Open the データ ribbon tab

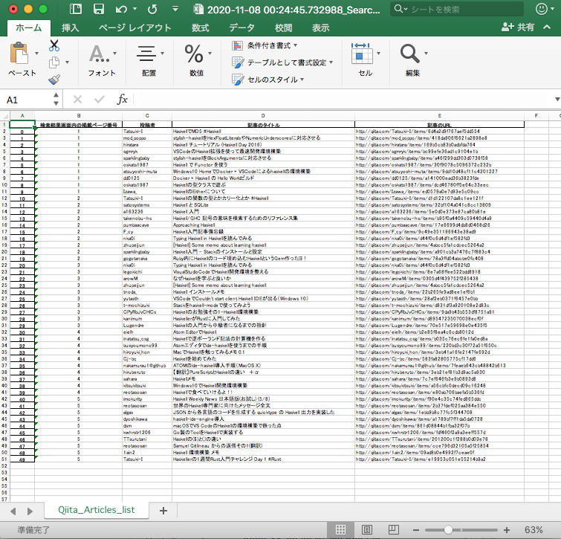click(241, 28)
